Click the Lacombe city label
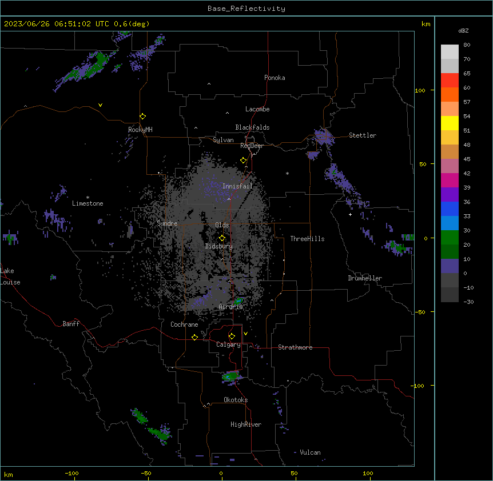The height and width of the screenshot is (481, 493). click(x=257, y=109)
